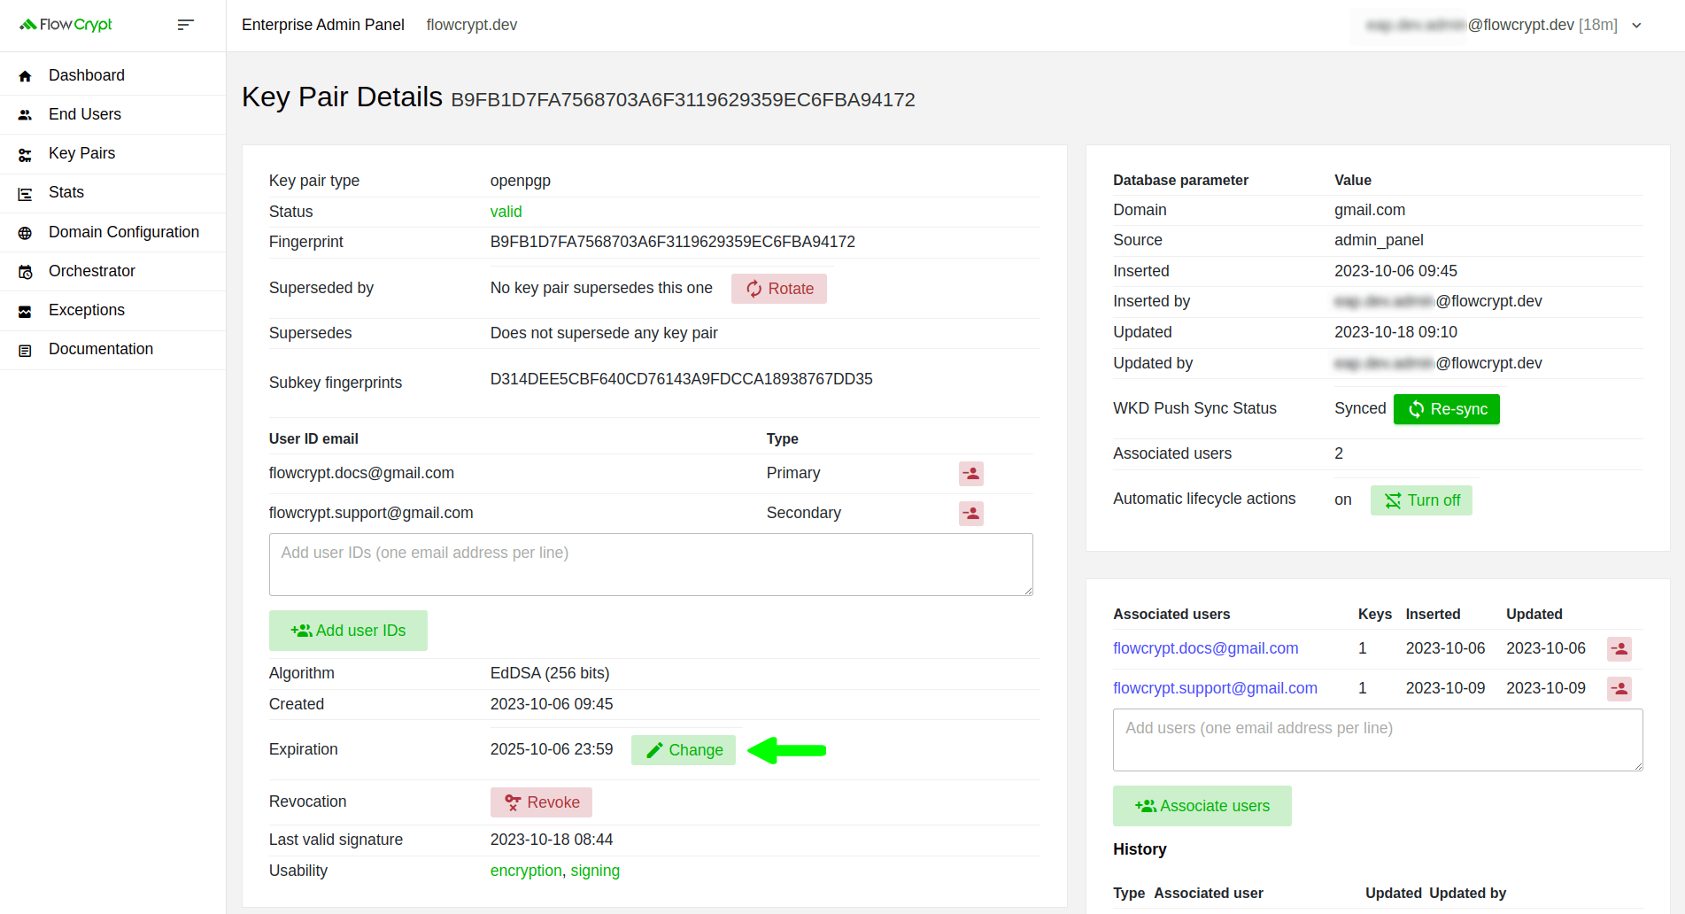This screenshot has width=1685, height=914.
Task: Dissociate user flowcrypt.support@gmail.com in Associated users
Action: (x=1619, y=689)
